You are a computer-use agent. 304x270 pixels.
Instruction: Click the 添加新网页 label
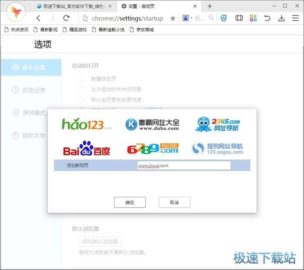(x=77, y=166)
